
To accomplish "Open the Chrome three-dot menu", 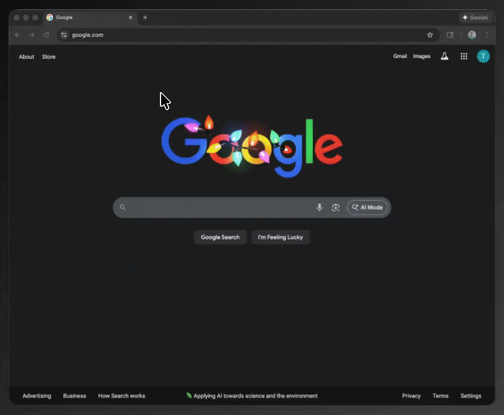I will 487,35.
